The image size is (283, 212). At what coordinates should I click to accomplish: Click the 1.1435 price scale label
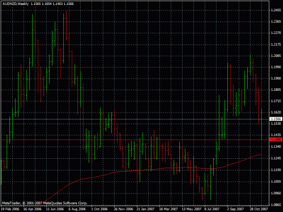coord(276,135)
